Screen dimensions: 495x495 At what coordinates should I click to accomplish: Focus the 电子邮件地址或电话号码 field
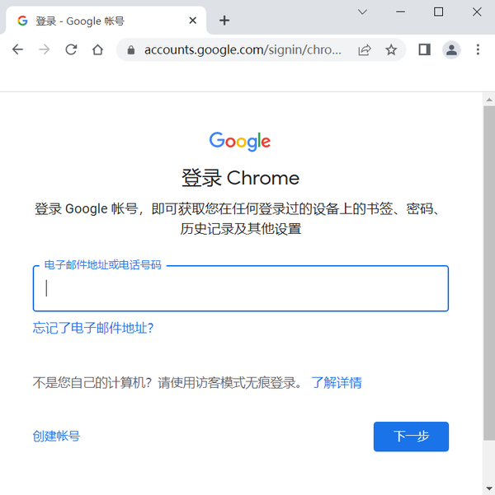(240, 288)
